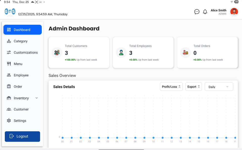View the Order page
This screenshot has width=242, height=150.
tap(23, 86)
